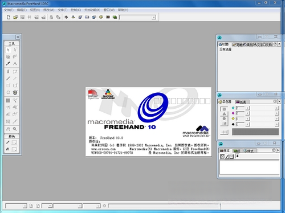Select the solid gray square tool
The height and width of the screenshot is (213, 285).
(8, 100)
